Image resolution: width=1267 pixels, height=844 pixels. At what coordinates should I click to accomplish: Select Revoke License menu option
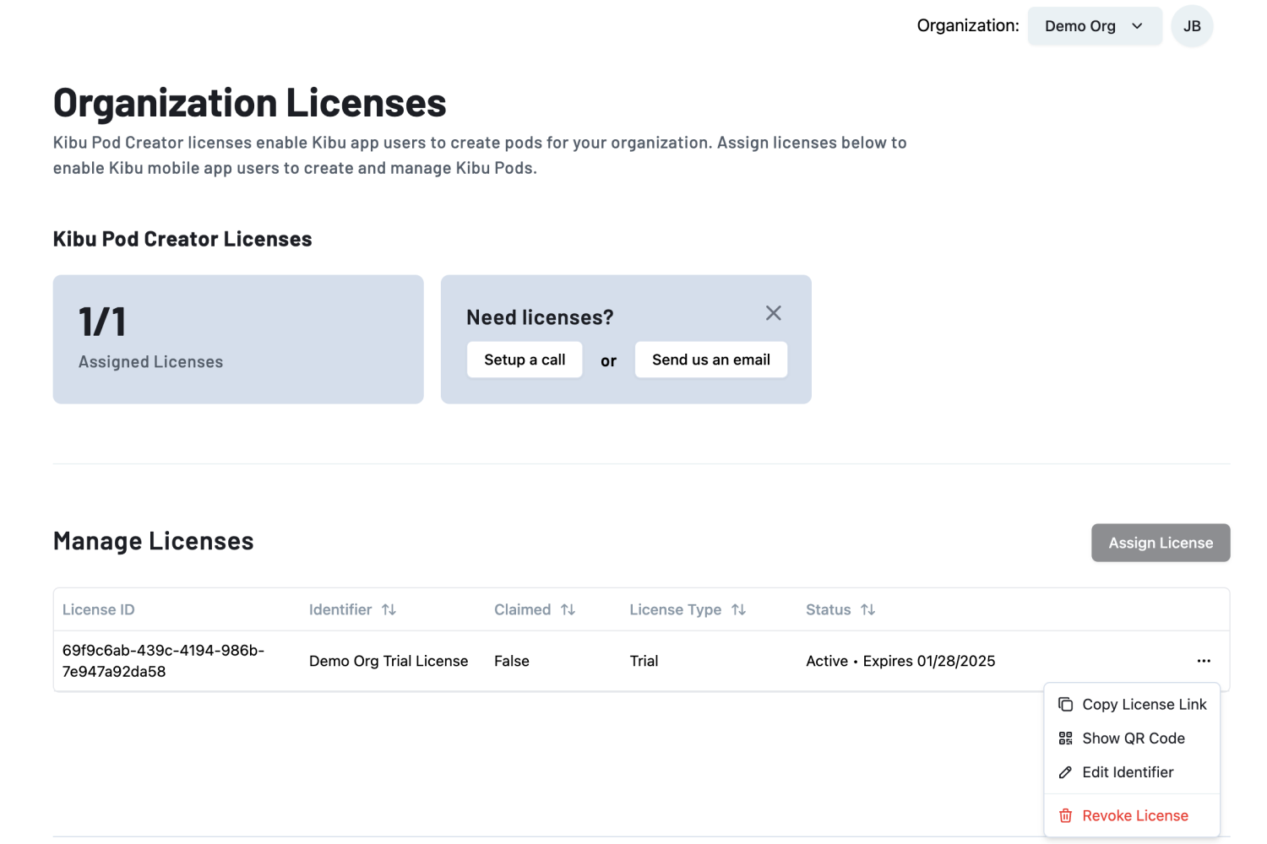point(1132,815)
